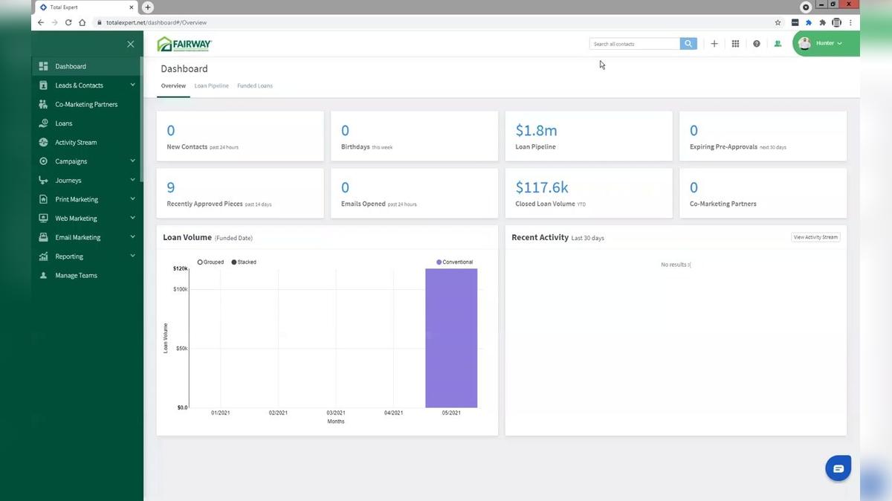Click the Activity Stream sidebar icon
This screenshot has width=892, height=501.
43,142
